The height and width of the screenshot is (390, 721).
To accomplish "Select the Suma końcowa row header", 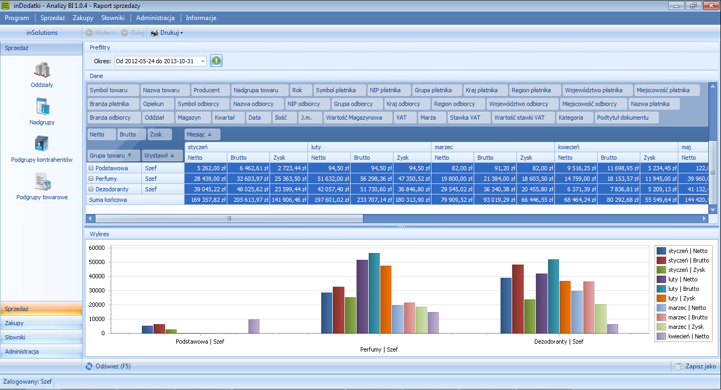I will (x=135, y=200).
